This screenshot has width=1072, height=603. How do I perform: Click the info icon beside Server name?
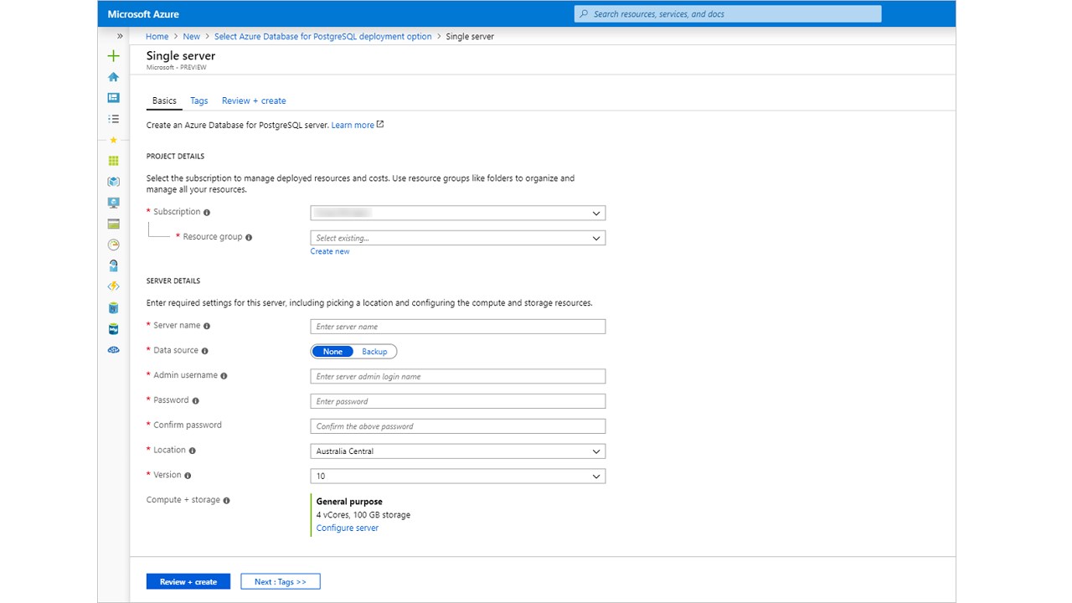(207, 326)
